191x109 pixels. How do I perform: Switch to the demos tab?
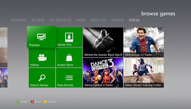coord(117,20)
